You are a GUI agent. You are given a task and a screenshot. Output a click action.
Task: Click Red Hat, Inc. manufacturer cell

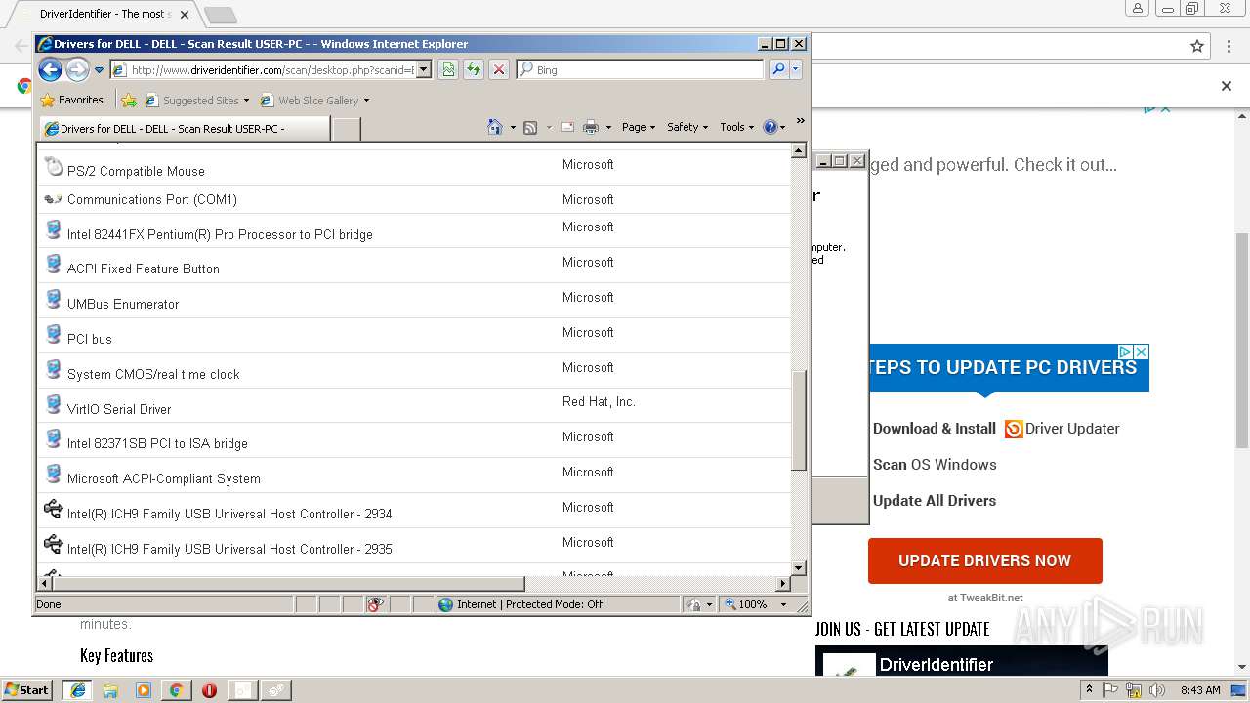(x=599, y=401)
